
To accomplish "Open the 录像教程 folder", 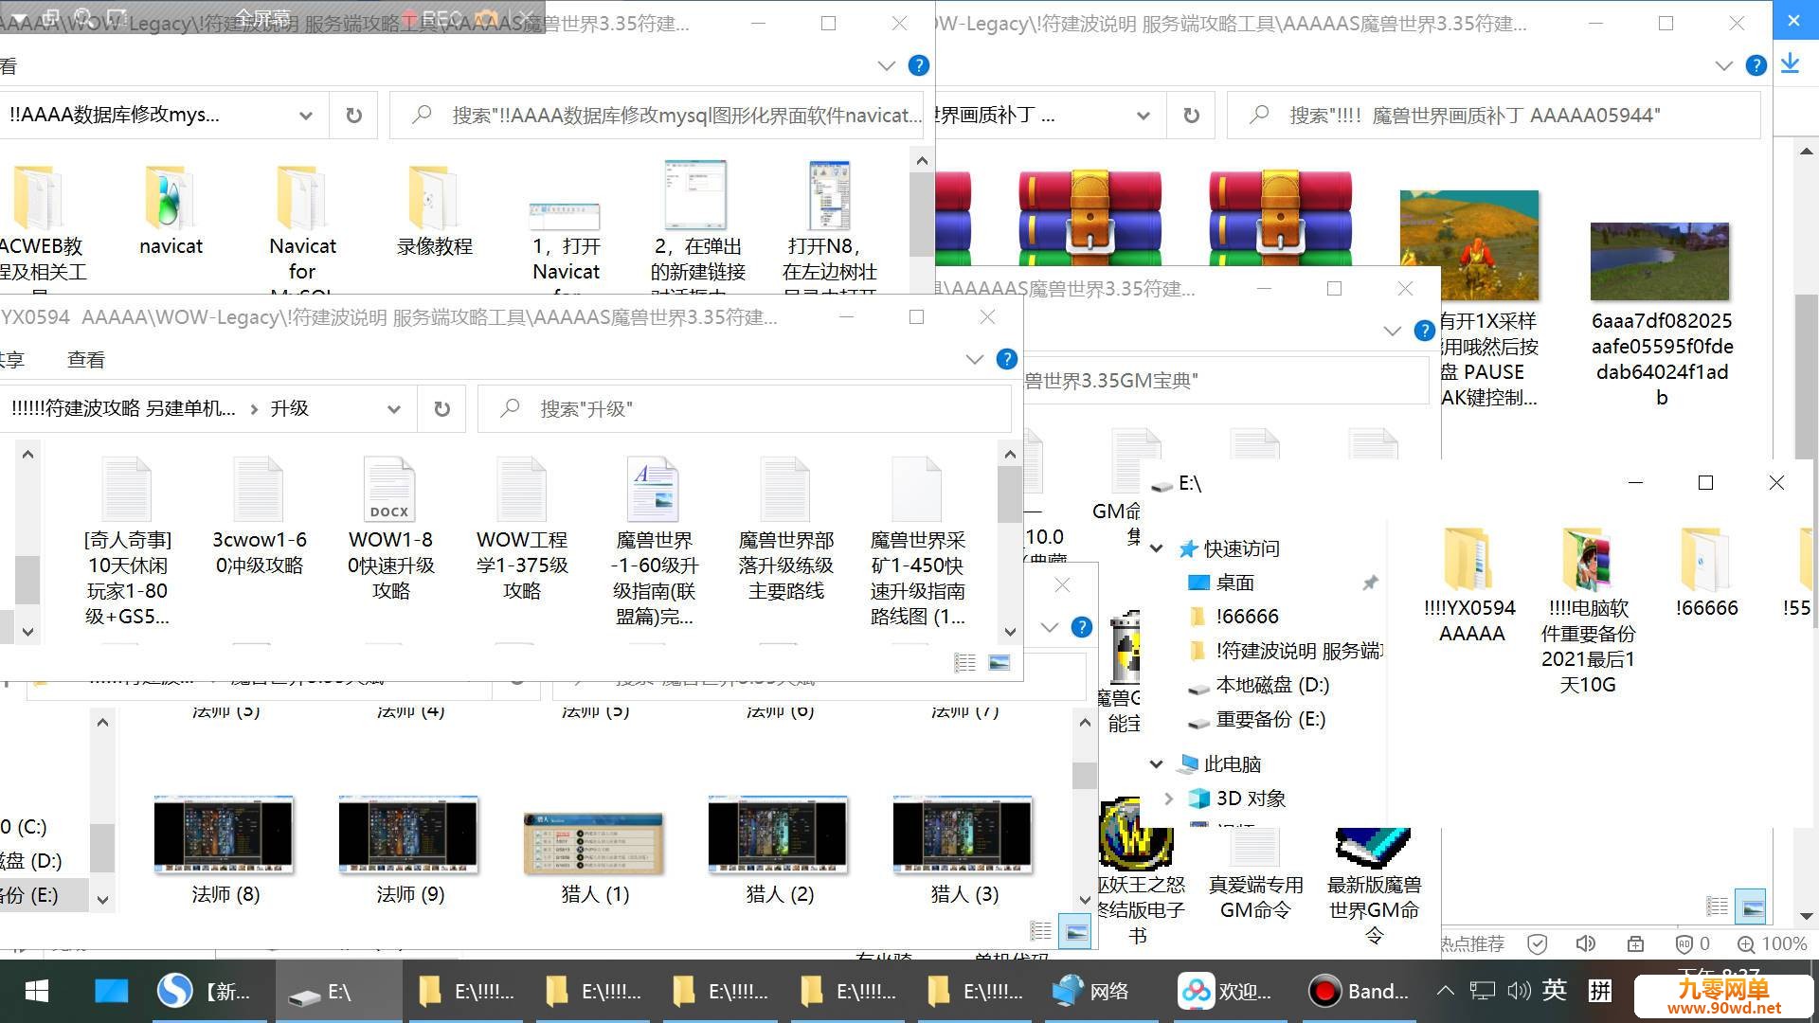I will point(433,198).
